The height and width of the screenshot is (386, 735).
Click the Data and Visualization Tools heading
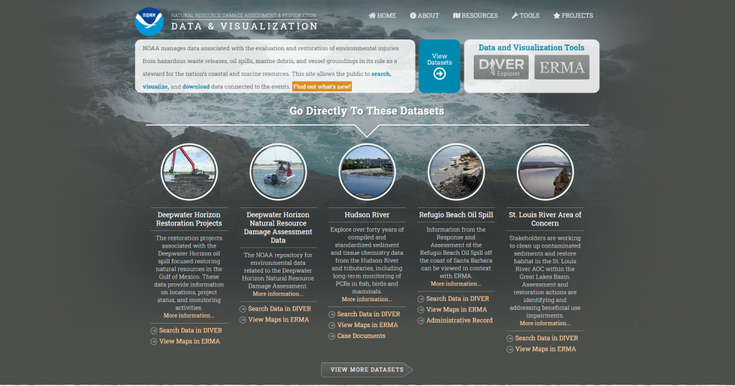click(x=531, y=48)
